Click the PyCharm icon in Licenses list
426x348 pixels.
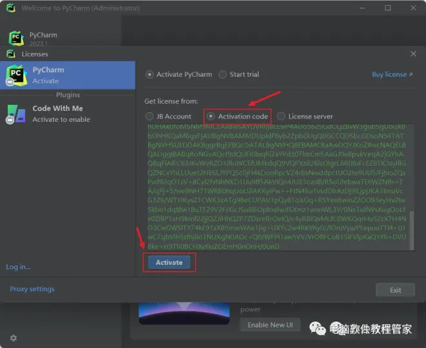pos(16,75)
